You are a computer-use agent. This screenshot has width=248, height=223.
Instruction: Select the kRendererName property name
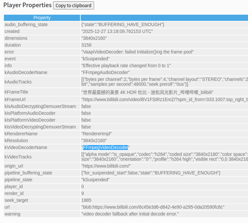click(x=21, y=134)
